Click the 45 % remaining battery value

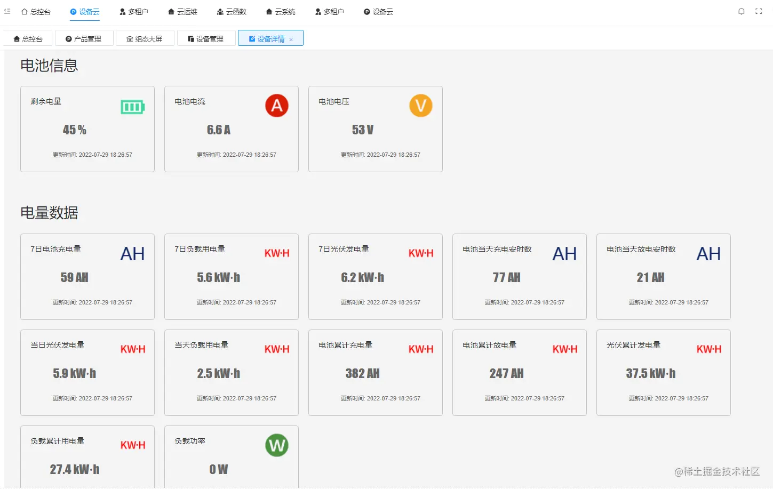coord(75,130)
